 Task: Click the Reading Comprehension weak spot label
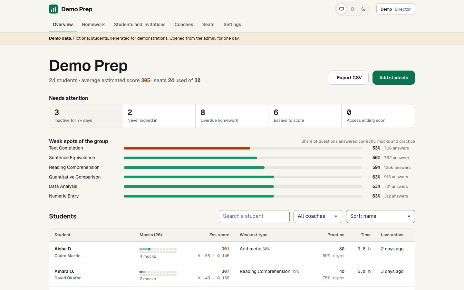point(74,167)
